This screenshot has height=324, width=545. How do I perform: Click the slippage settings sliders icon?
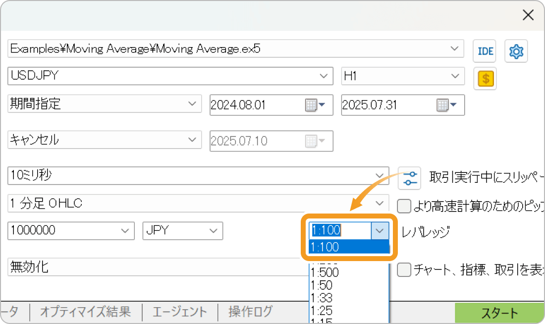point(409,178)
